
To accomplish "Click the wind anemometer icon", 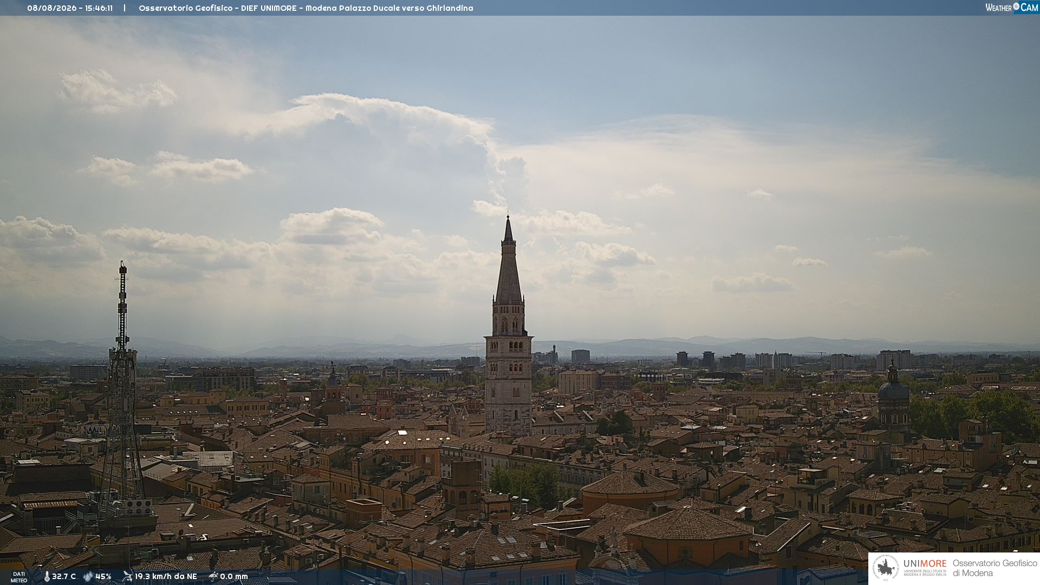I will click(127, 576).
